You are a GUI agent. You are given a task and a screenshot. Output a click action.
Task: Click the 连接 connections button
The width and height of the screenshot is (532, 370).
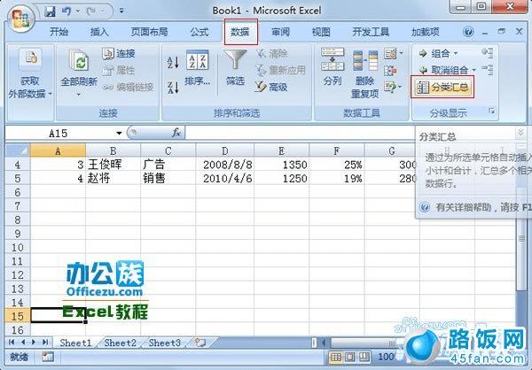pos(119,53)
